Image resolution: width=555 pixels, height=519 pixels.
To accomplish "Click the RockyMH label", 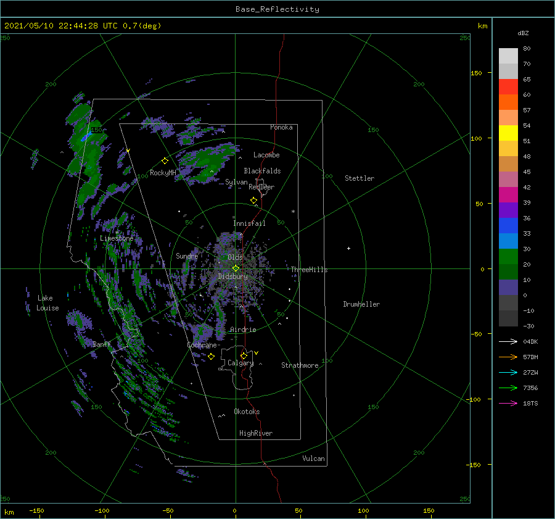I will (163, 173).
